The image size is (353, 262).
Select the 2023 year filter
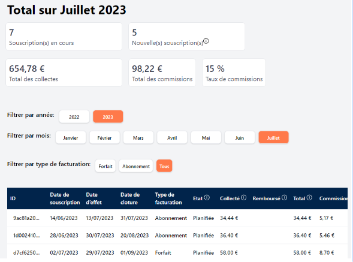(108, 117)
